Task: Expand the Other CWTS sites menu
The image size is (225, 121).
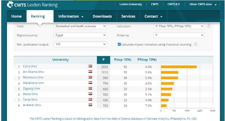Action: (x=203, y=4)
